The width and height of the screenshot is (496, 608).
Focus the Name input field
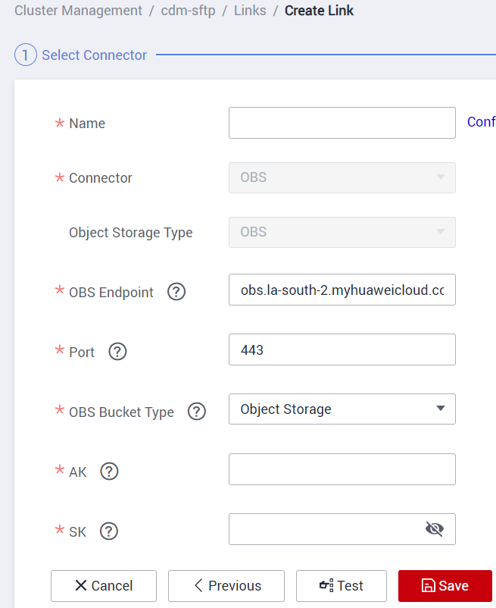coord(342,123)
